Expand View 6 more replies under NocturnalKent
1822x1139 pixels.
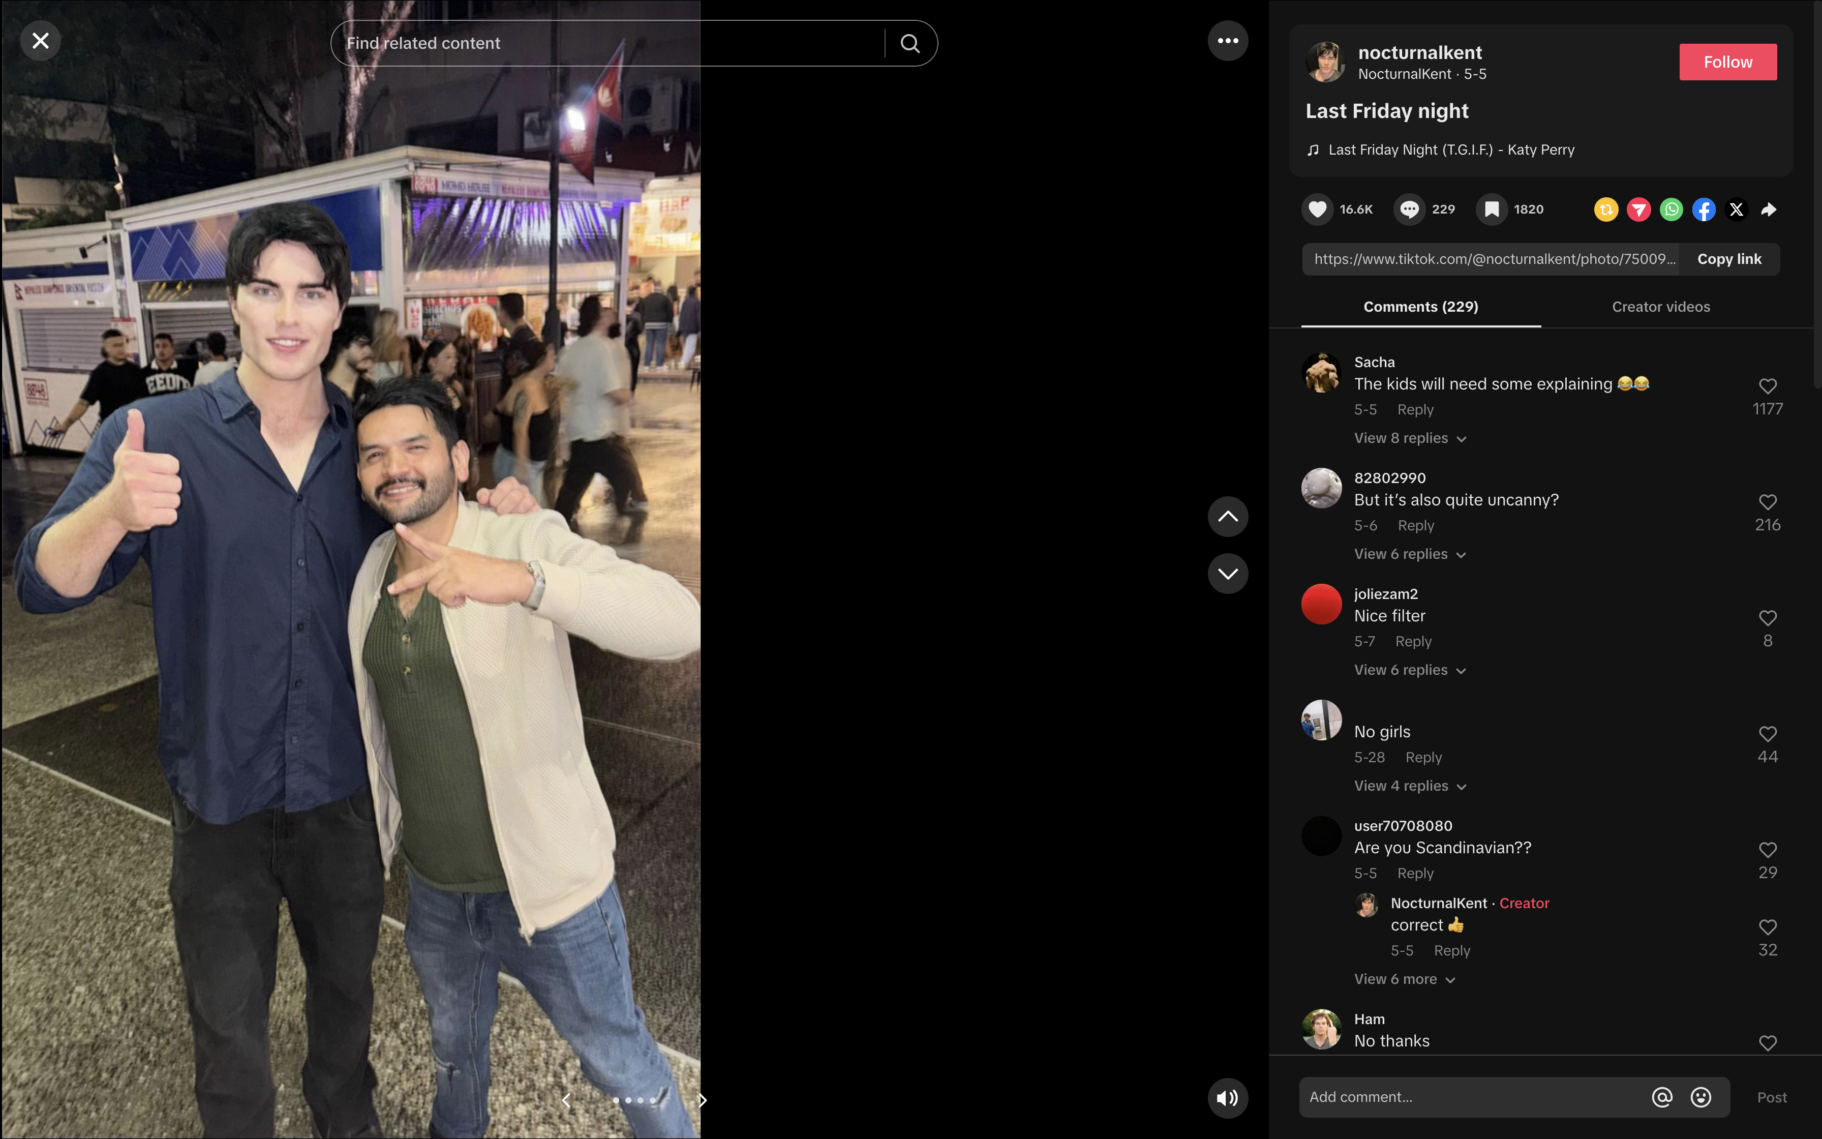[x=1403, y=978]
